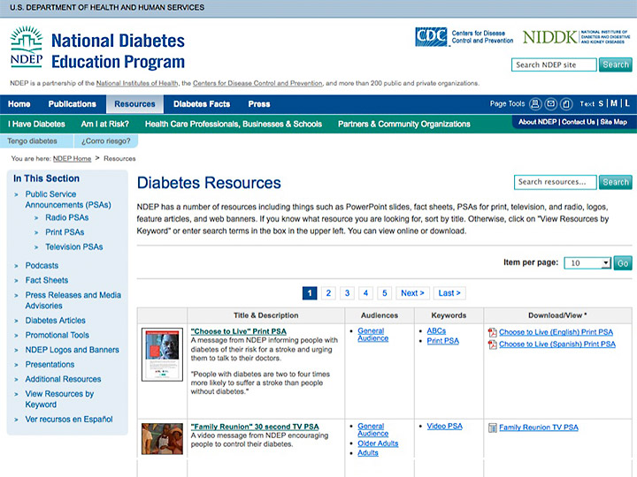Viewport: 637px width, 477px height.
Task: Set text size to small (S)
Action: pos(602,103)
